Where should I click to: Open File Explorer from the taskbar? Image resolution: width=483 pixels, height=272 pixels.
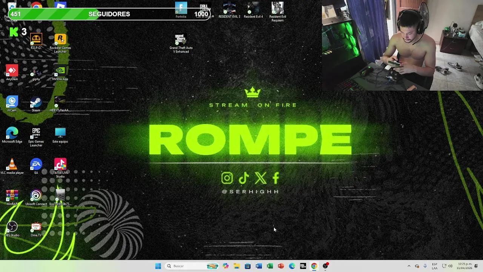pos(237,266)
